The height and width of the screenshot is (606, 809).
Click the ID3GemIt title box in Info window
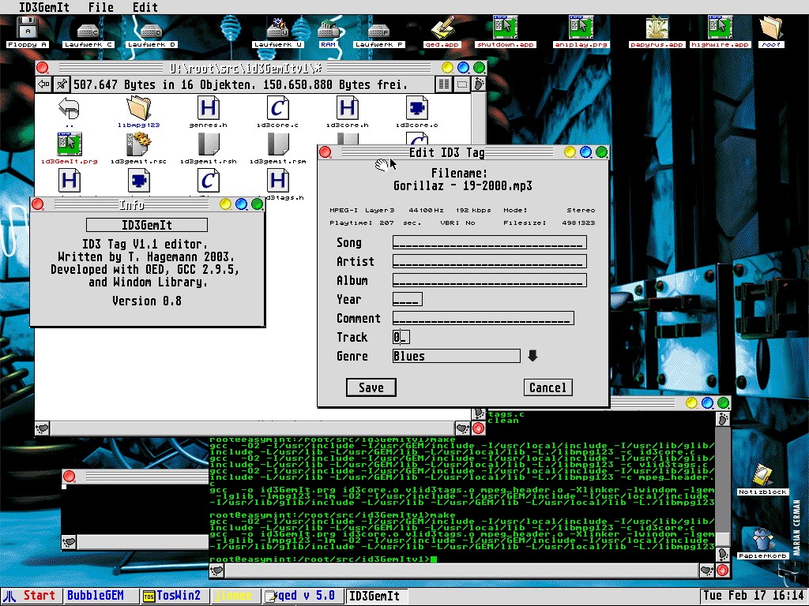[147, 225]
